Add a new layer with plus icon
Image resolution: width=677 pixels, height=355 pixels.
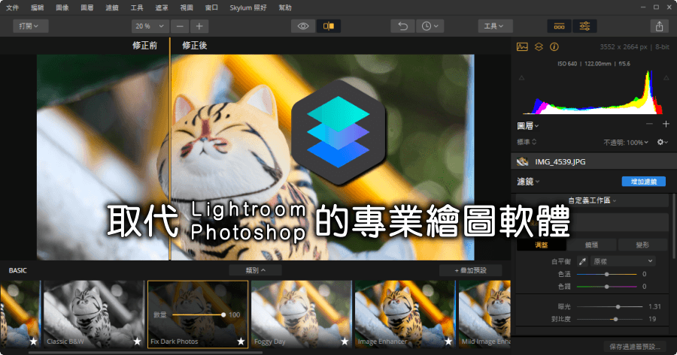[x=666, y=124]
